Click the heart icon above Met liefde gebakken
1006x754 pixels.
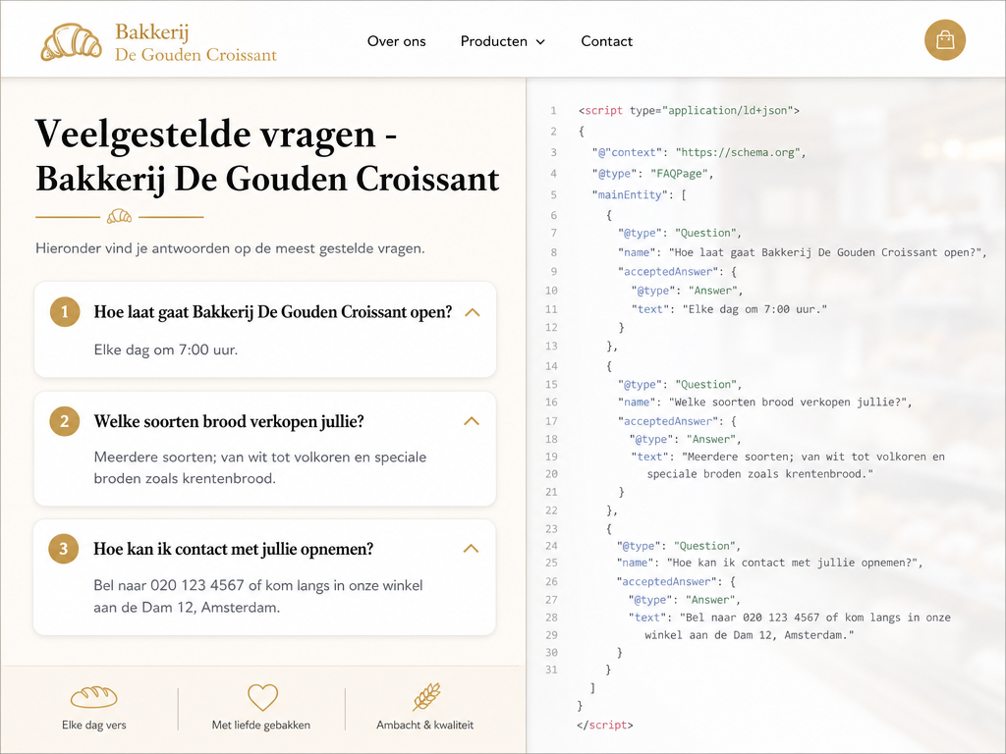click(x=262, y=697)
